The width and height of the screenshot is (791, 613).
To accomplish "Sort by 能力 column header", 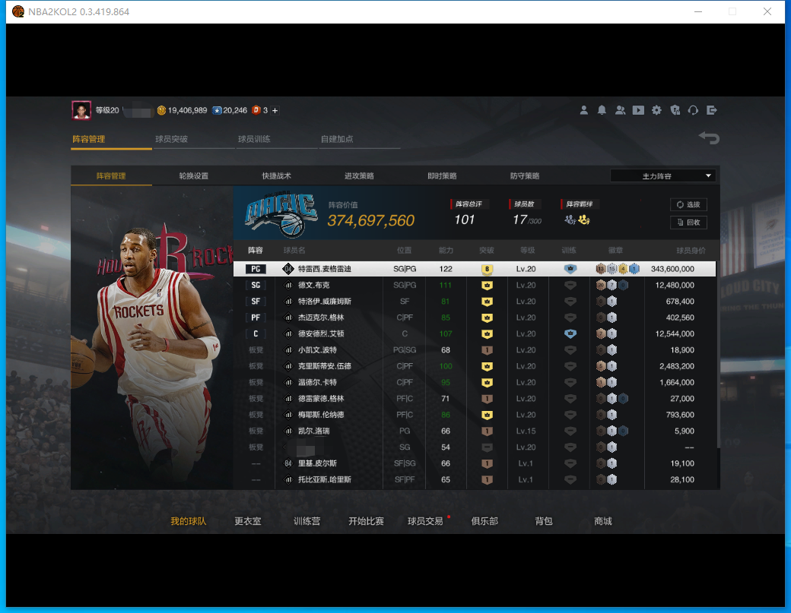I will 446,251.
